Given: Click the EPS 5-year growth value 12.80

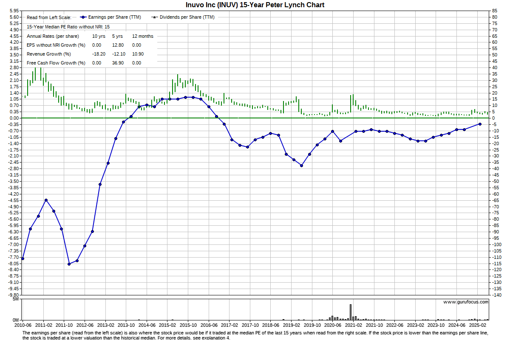Looking at the screenshot, I should click(x=118, y=45).
